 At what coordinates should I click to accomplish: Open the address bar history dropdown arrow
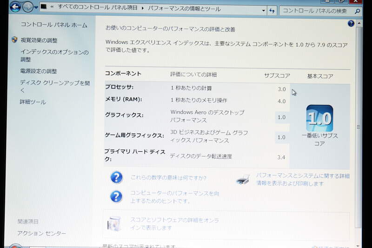tap(263, 11)
